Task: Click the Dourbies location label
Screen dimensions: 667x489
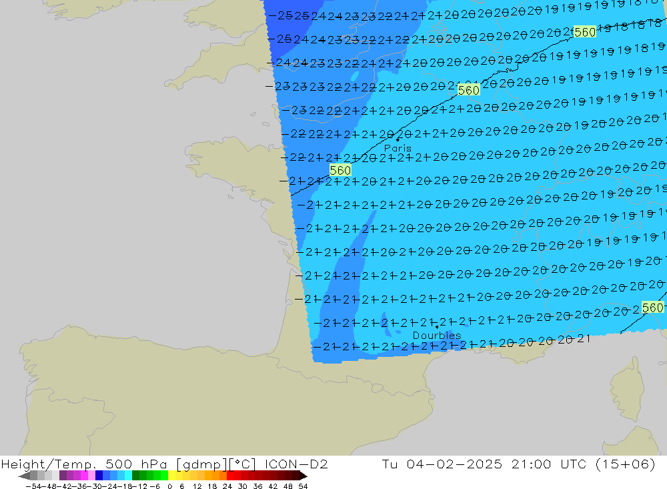Action: pyautogui.click(x=437, y=336)
